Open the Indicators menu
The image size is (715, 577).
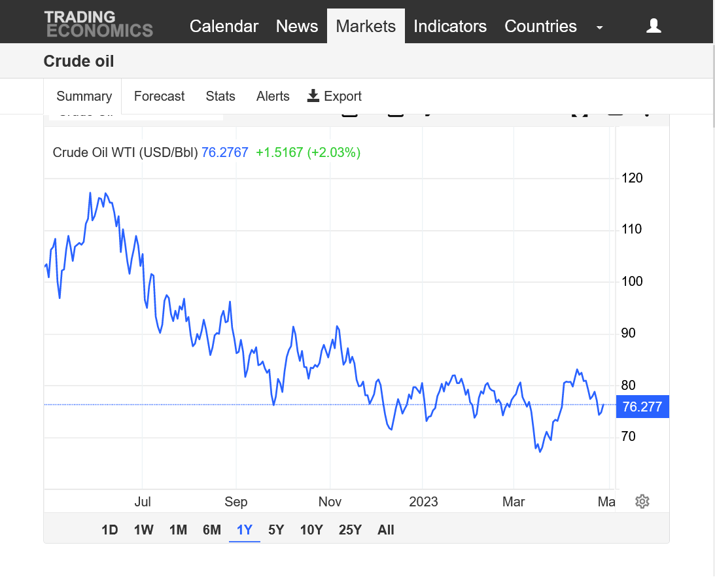pos(450,26)
